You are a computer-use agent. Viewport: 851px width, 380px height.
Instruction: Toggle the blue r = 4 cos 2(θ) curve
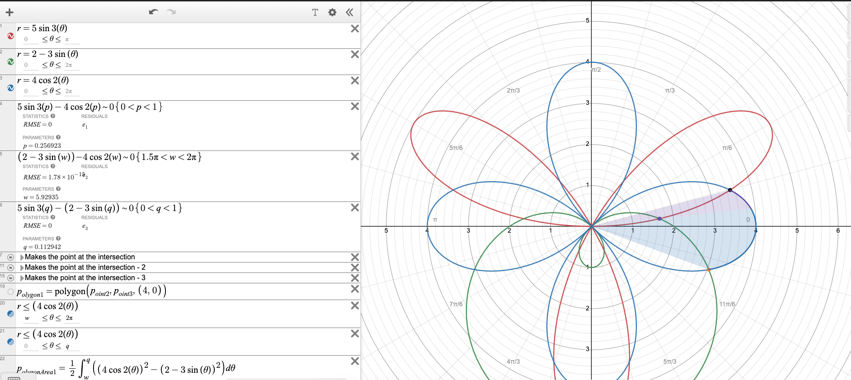(10, 88)
